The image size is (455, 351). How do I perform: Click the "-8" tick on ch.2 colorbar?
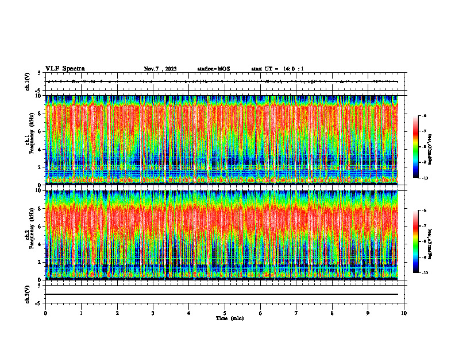[x=424, y=241]
